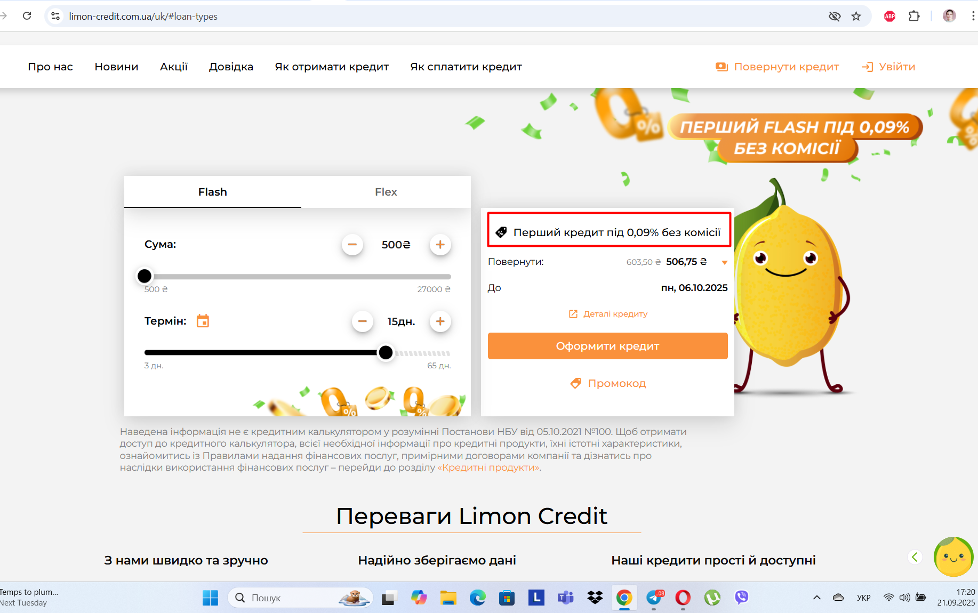Open the calendar icon next to Термін
Screen dimensions: 978x613
coord(203,321)
